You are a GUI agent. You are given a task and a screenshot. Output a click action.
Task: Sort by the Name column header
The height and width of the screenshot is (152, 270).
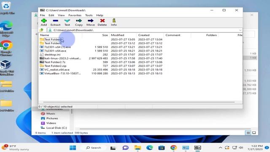(60, 35)
